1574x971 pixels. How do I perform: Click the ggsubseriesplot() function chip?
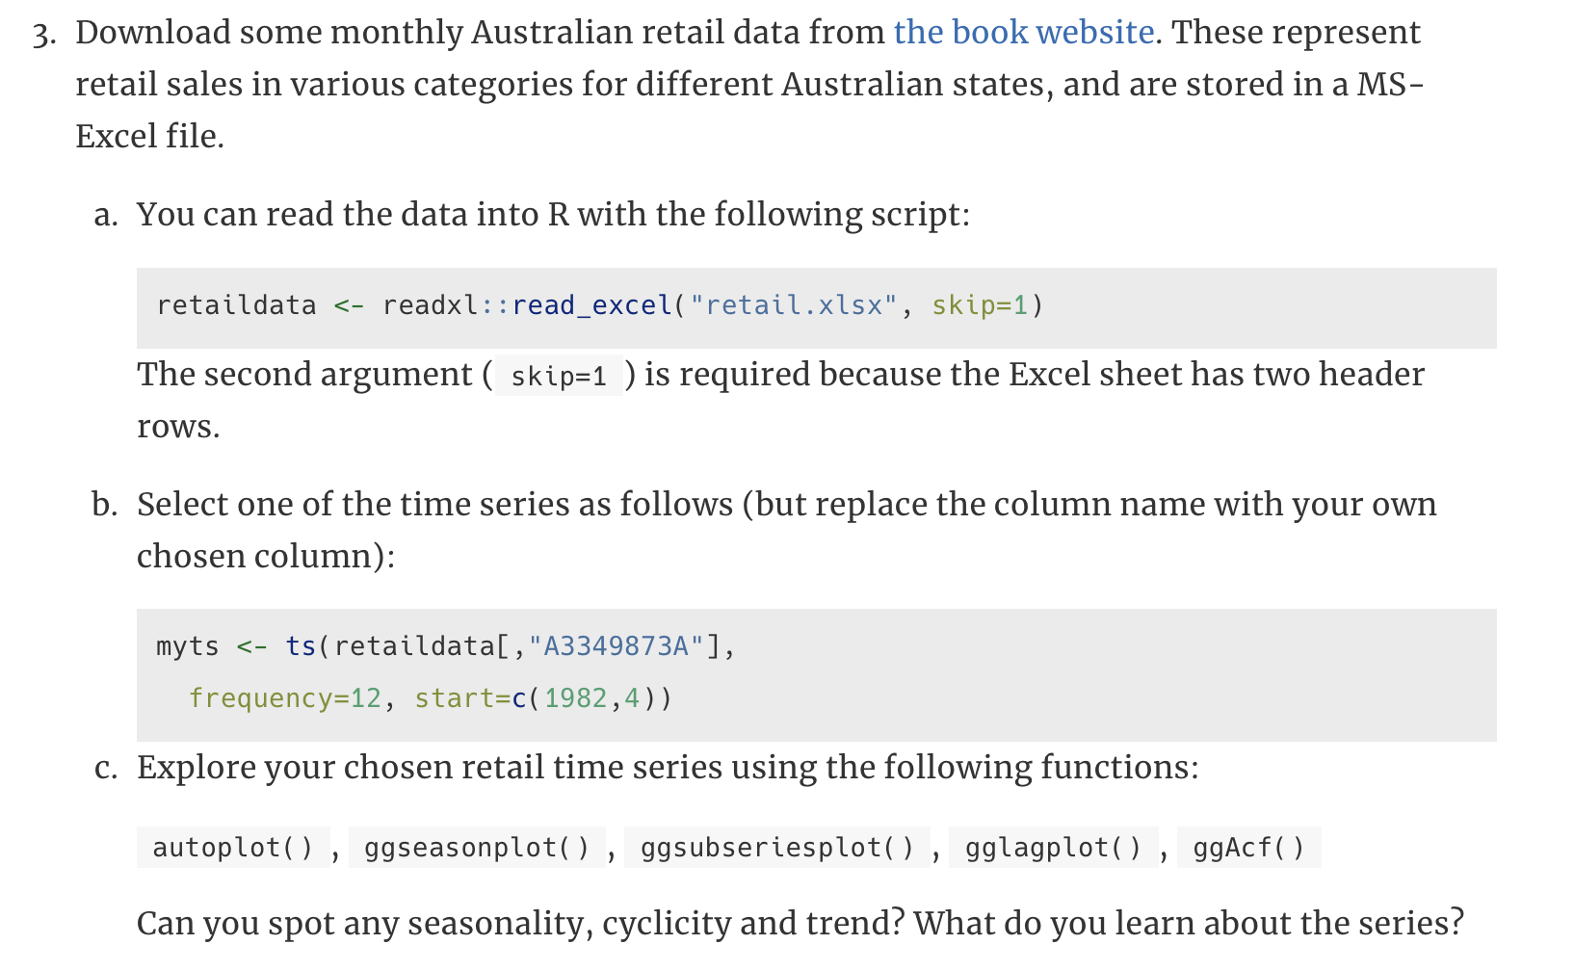(x=777, y=848)
